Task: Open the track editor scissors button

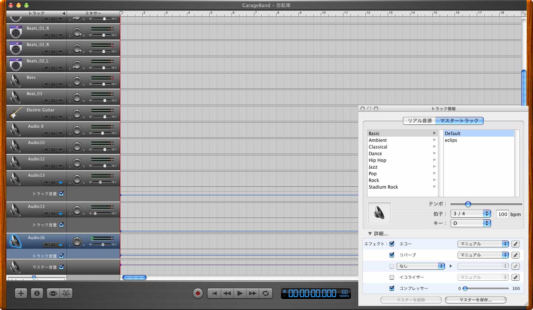Action: [x=66, y=293]
